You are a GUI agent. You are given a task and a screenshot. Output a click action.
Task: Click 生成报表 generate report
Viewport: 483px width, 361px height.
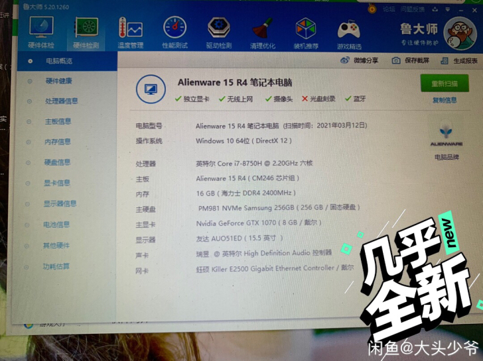pos(459,61)
